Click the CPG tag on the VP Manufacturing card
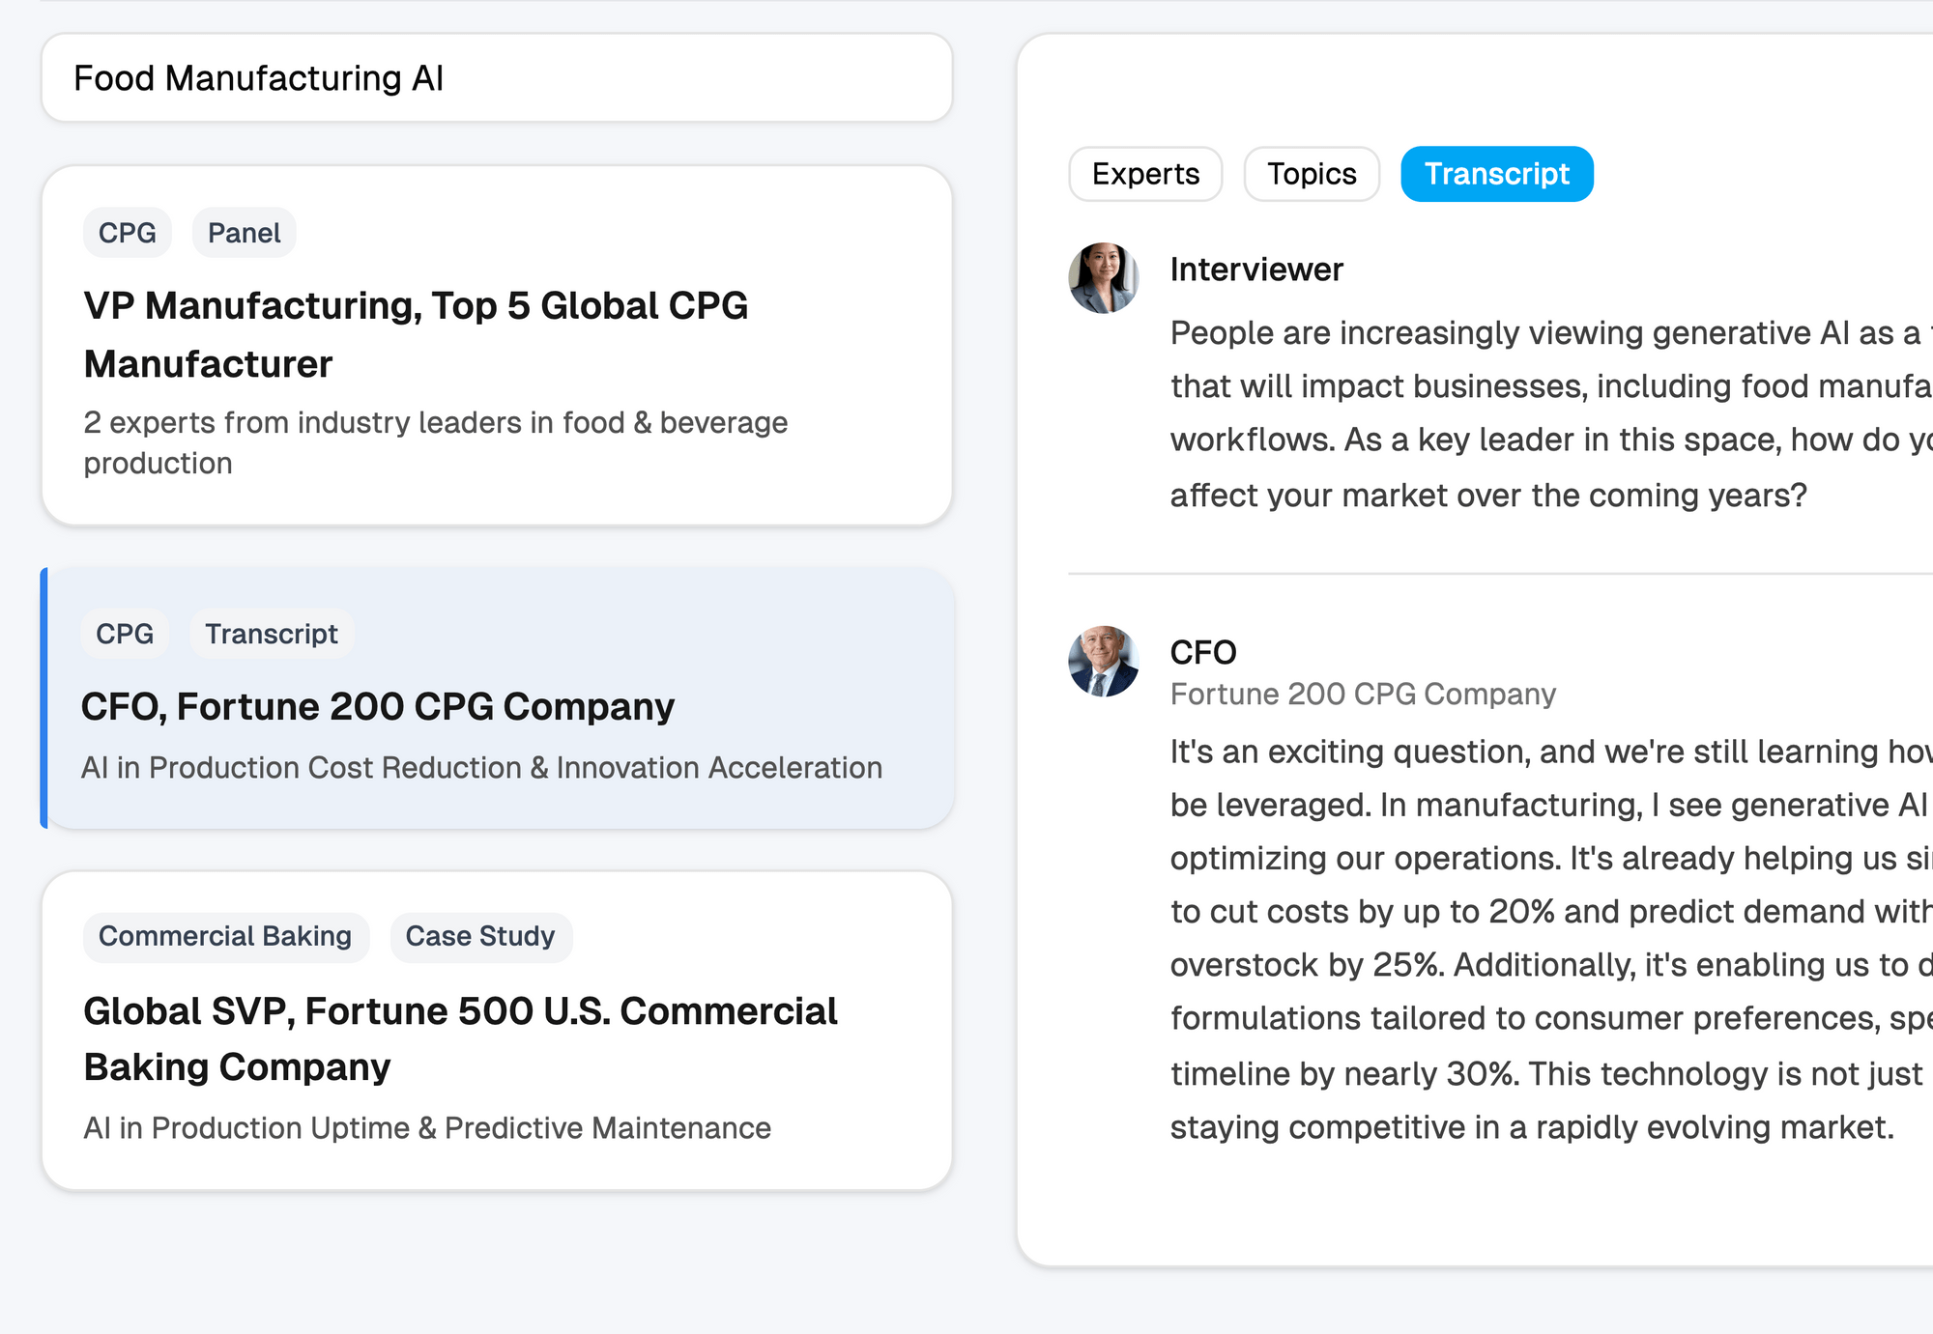Viewport: 1933px width, 1334px height. [x=127, y=233]
